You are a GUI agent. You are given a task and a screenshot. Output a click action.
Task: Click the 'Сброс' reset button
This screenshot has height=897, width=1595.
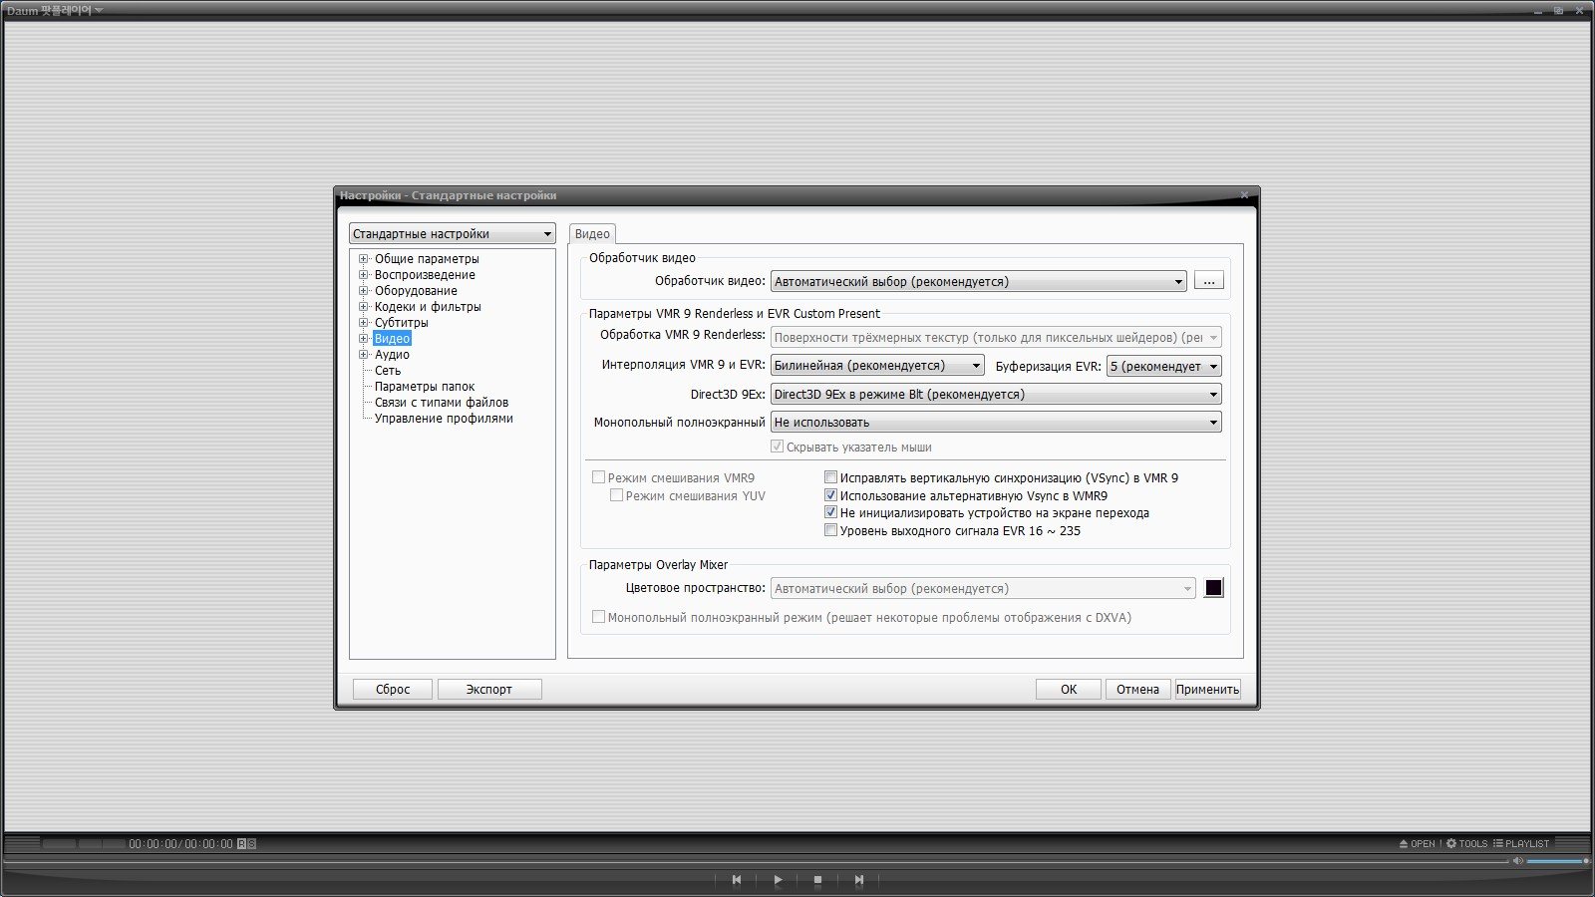click(393, 689)
